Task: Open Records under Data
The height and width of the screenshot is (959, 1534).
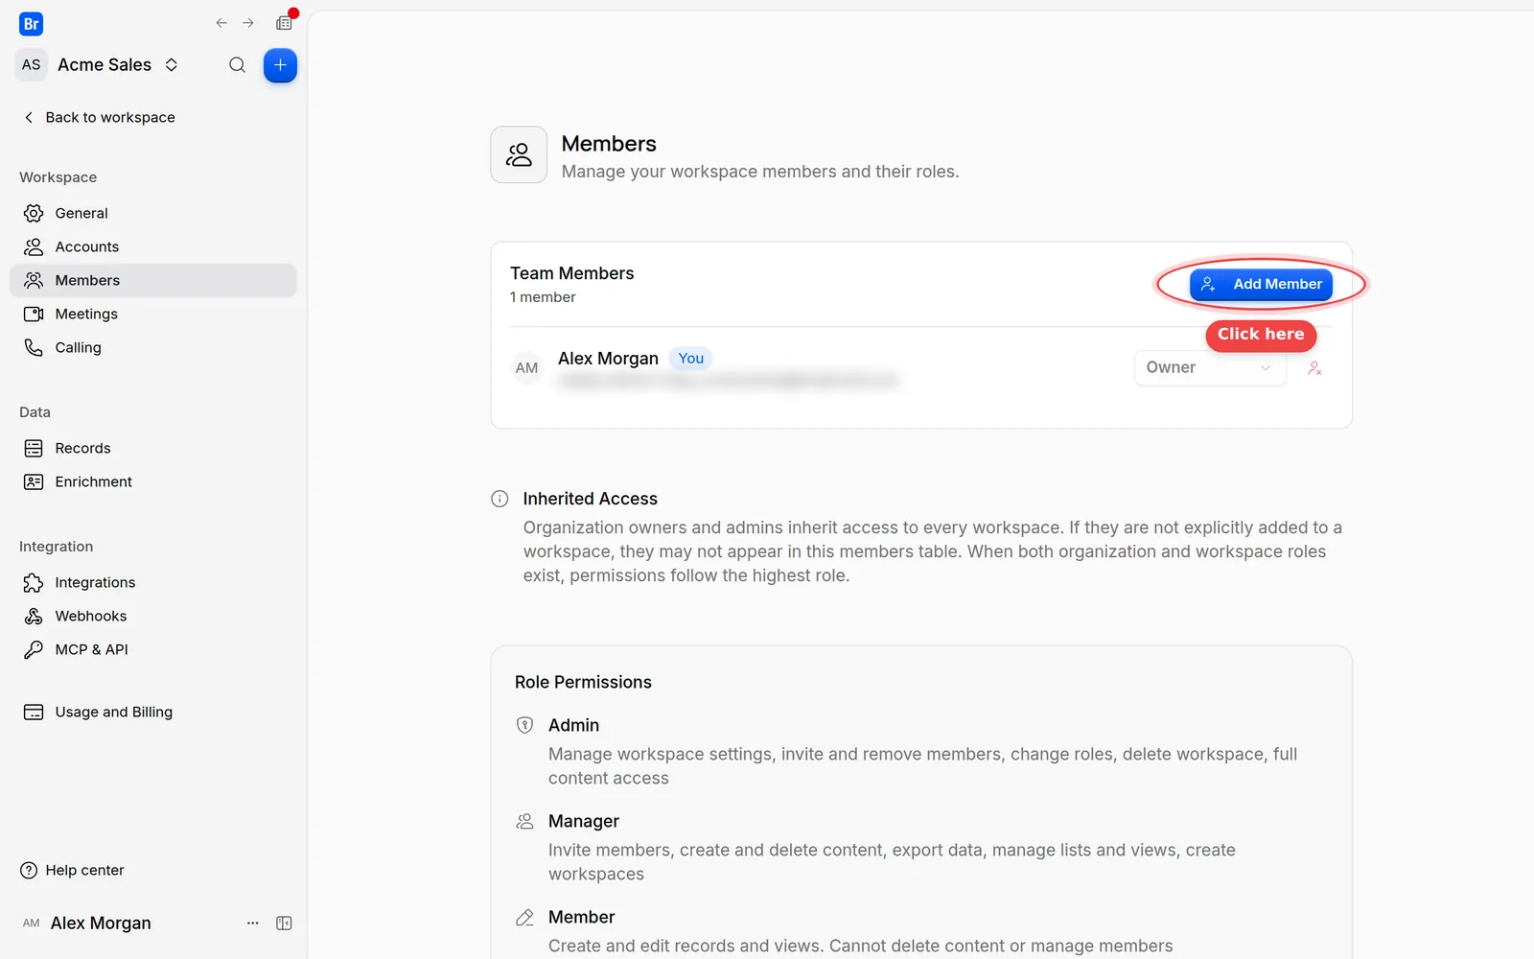Action: pyautogui.click(x=153, y=448)
